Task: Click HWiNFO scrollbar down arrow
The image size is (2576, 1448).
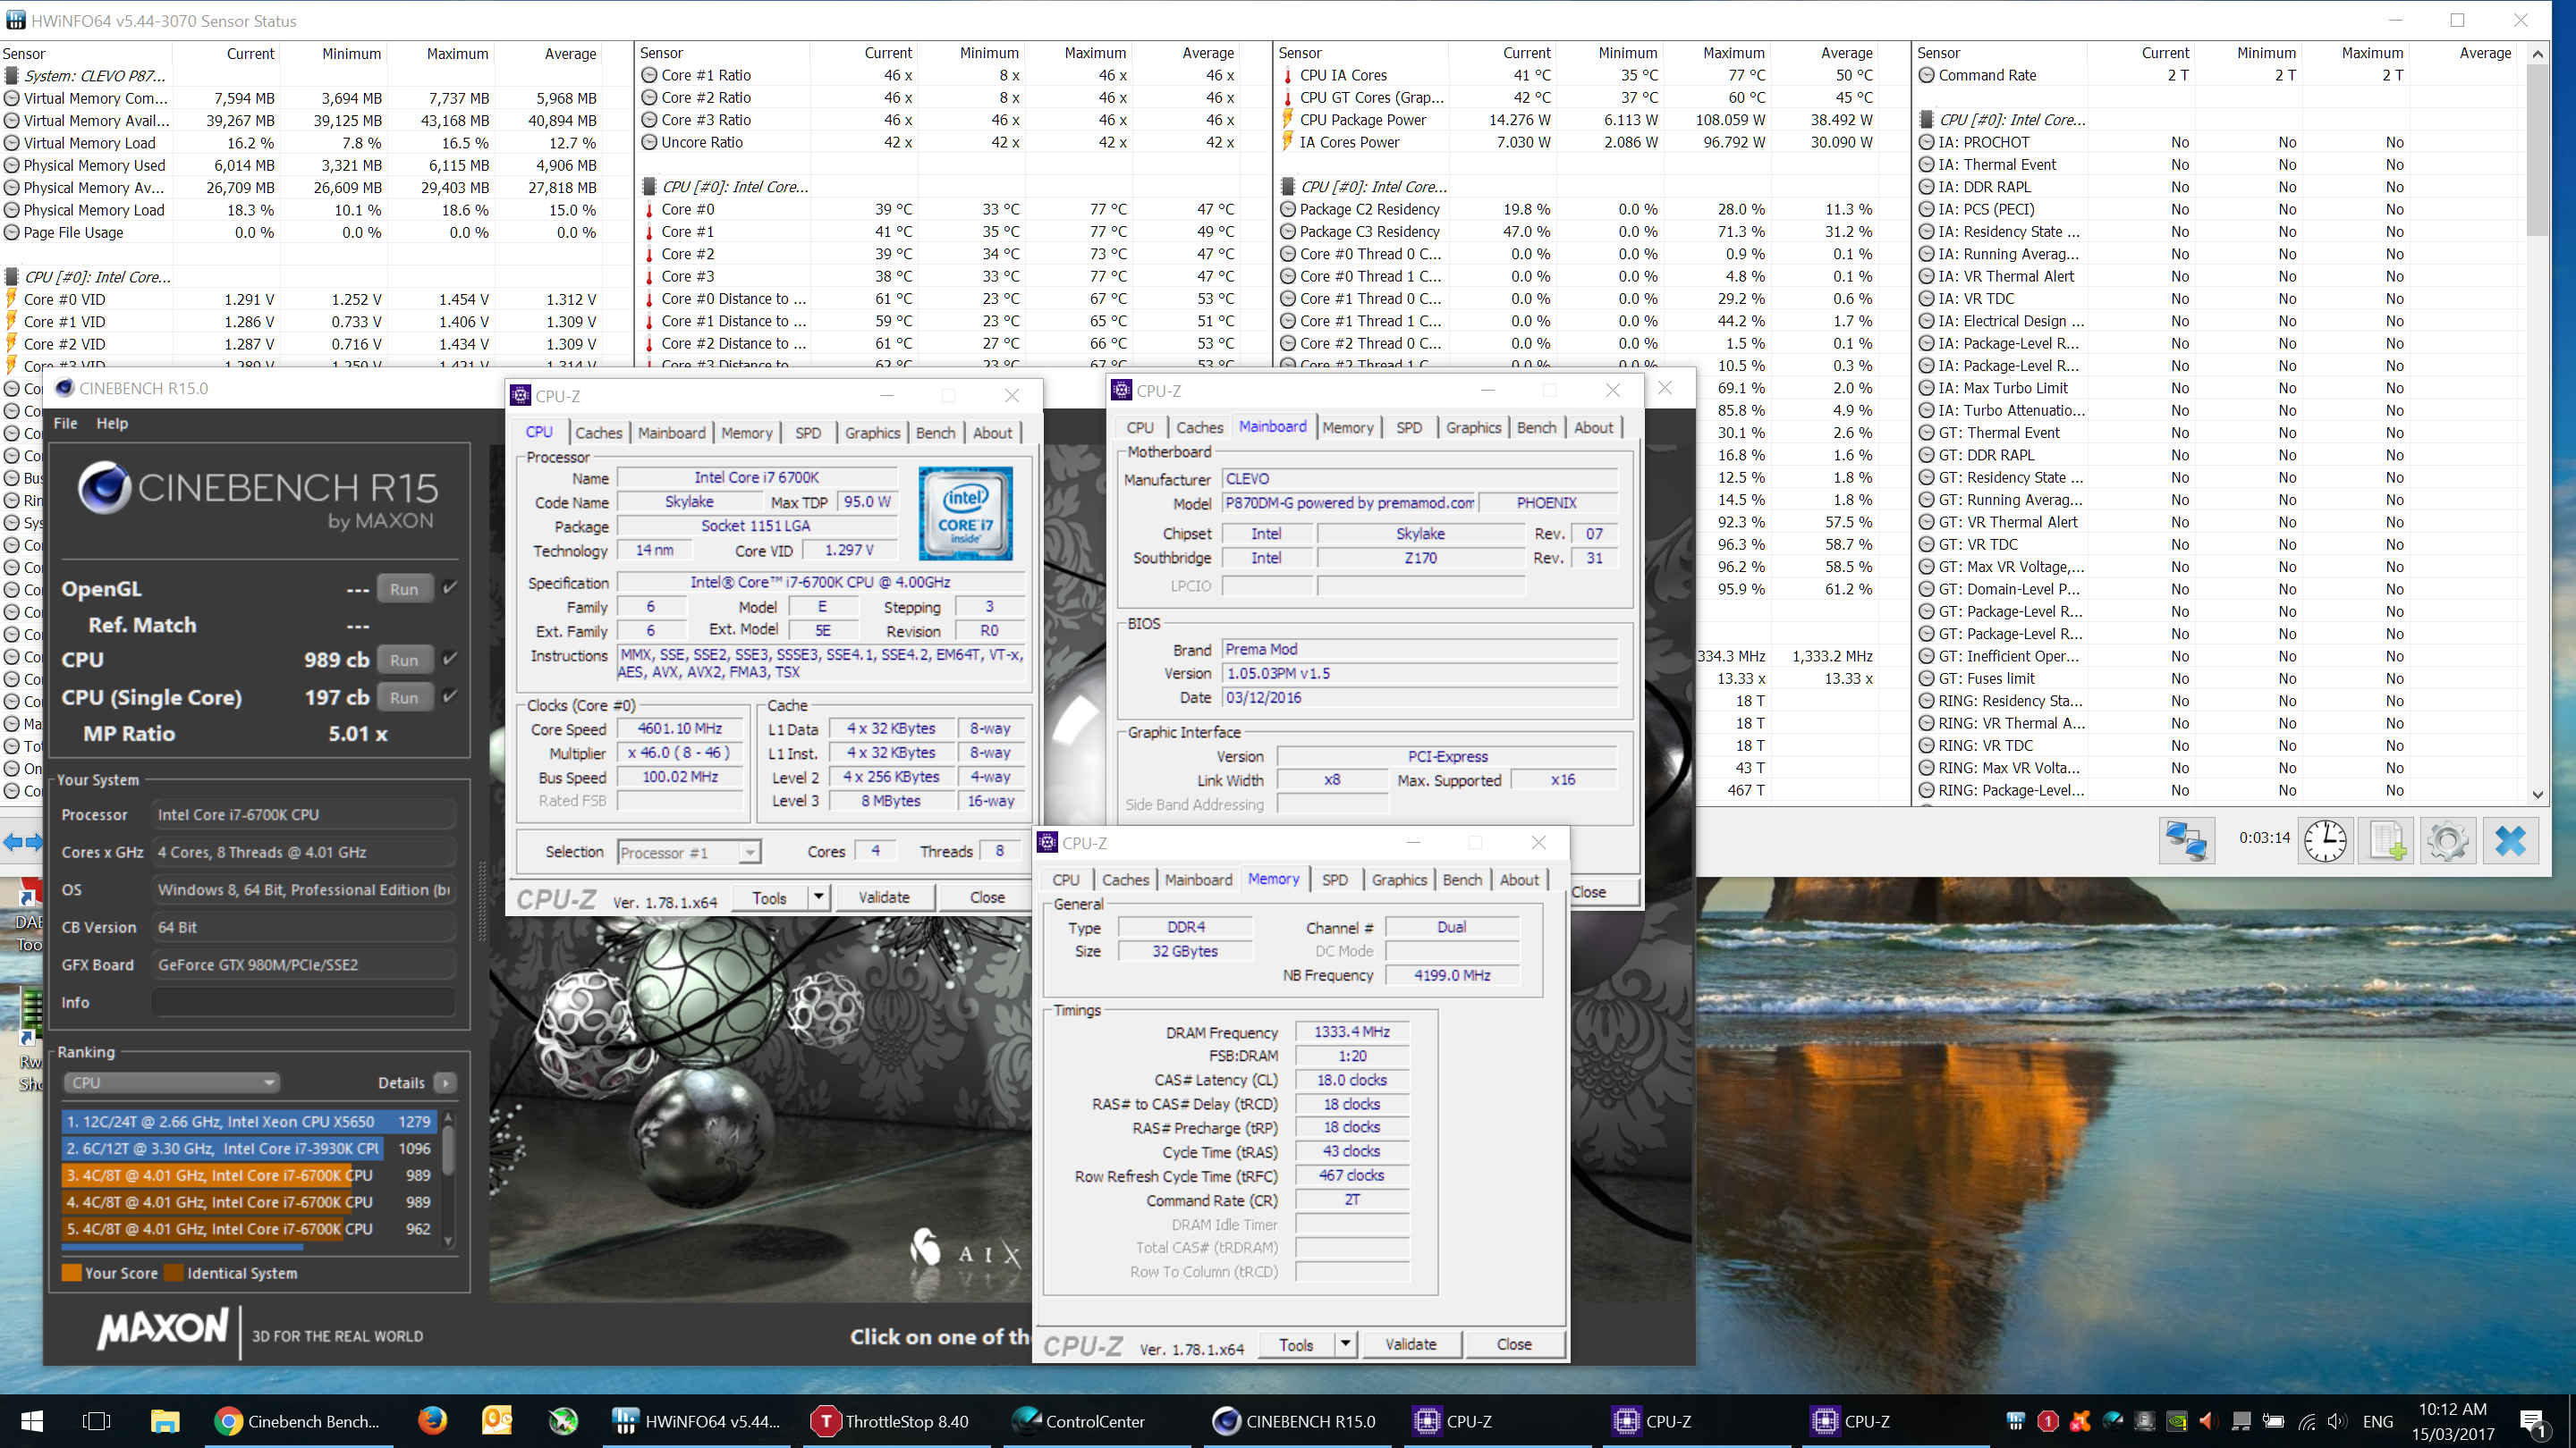Action: click(x=2538, y=795)
